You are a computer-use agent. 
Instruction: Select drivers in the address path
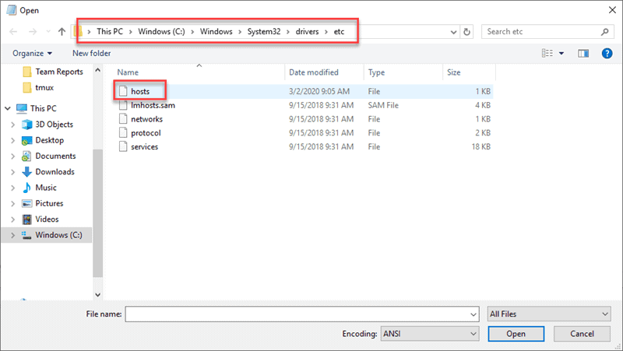click(x=307, y=31)
